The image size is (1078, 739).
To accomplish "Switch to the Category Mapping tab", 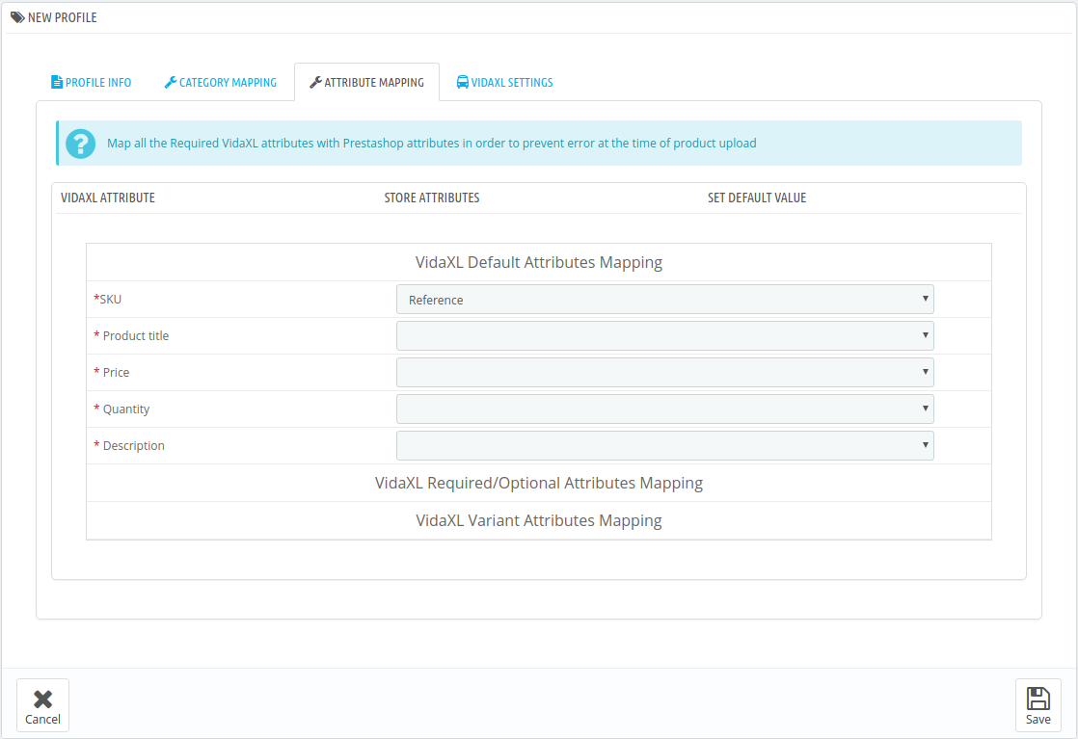I will 221,83.
